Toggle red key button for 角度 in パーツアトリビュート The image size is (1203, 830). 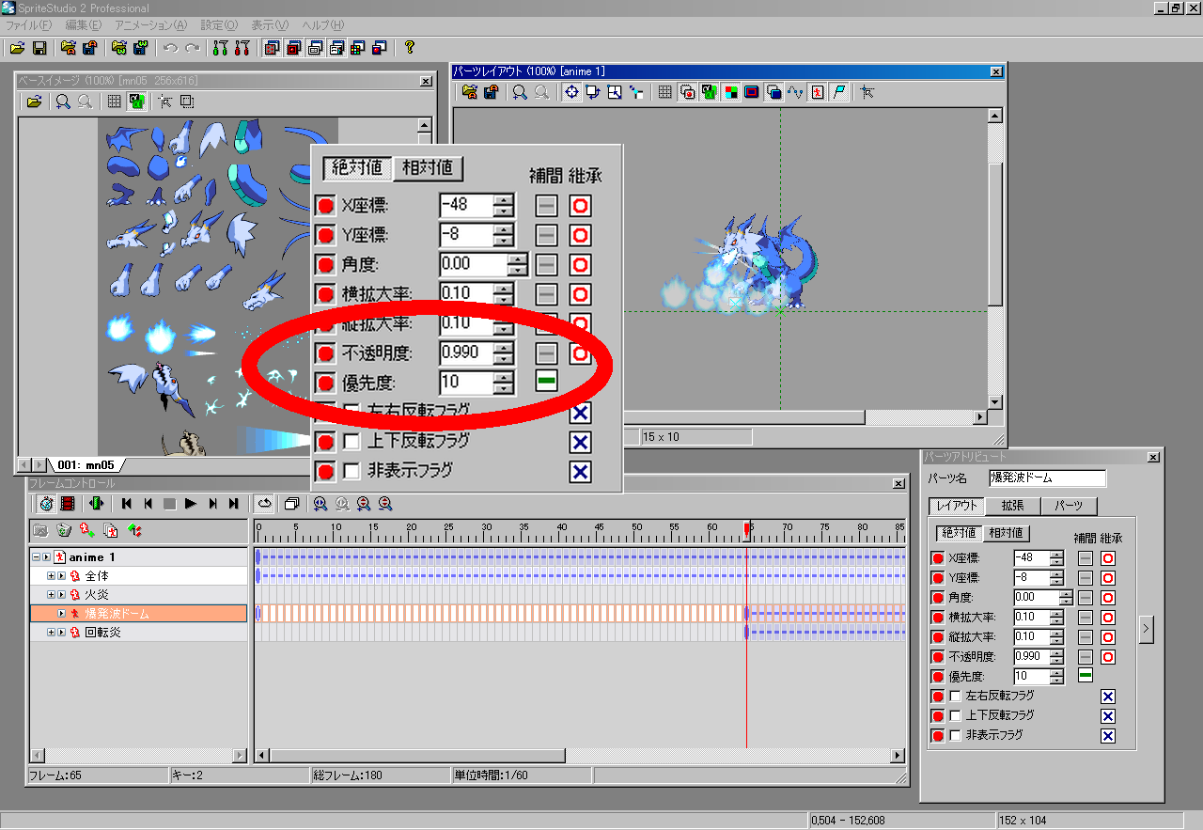pos(937,598)
